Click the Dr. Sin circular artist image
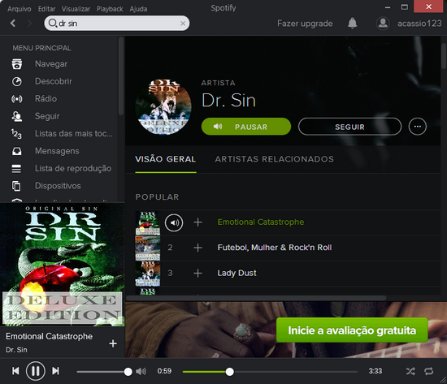 tap(163, 107)
